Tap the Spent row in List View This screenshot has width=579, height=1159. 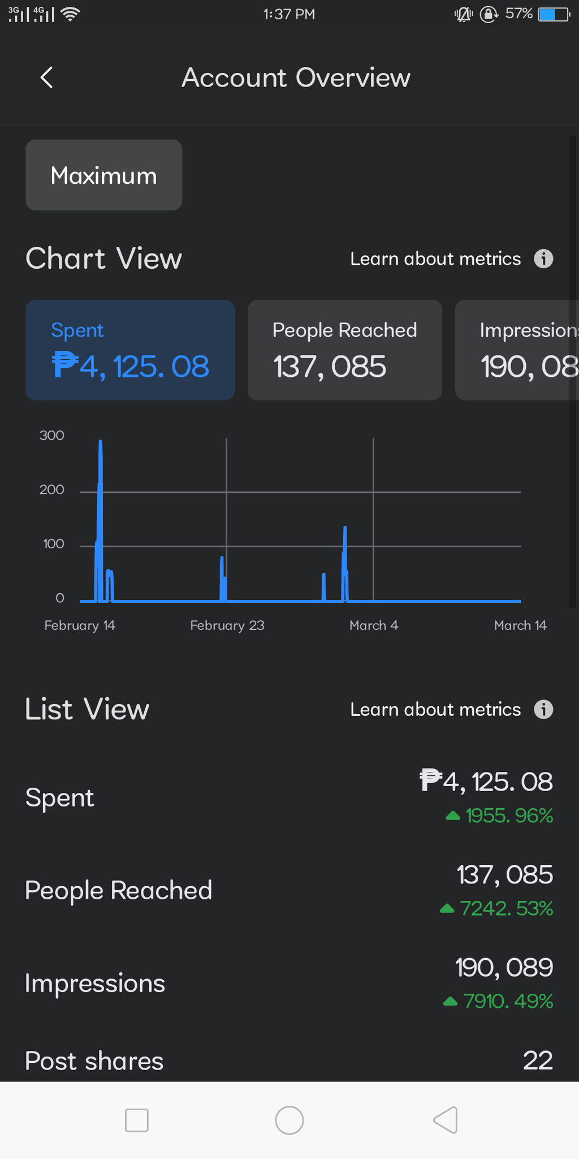[289, 798]
